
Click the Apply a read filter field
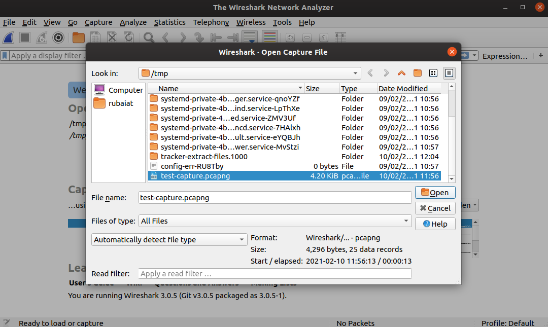[x=275, y=273]
